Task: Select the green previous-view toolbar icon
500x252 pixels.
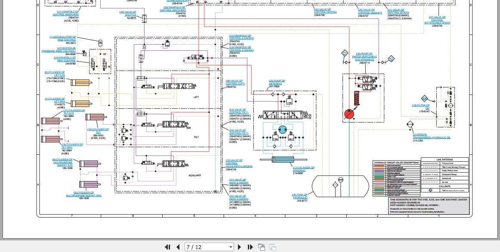Action: pos(261,247)
